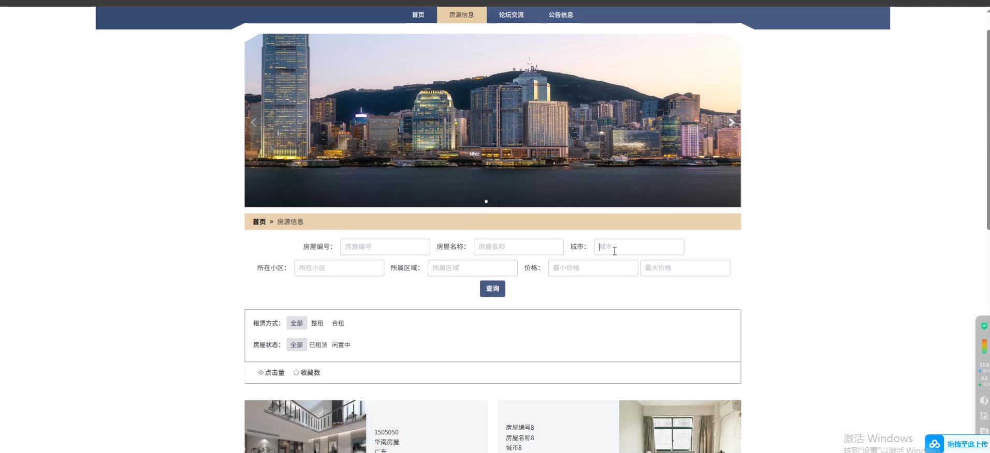Click the 拖拽至此上传 upload button
The height and width of the screenshot is (453, 990).
(x=957, y=444)
